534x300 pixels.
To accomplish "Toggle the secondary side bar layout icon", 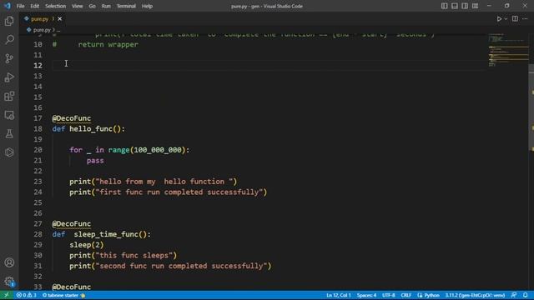I will point(465,6).
